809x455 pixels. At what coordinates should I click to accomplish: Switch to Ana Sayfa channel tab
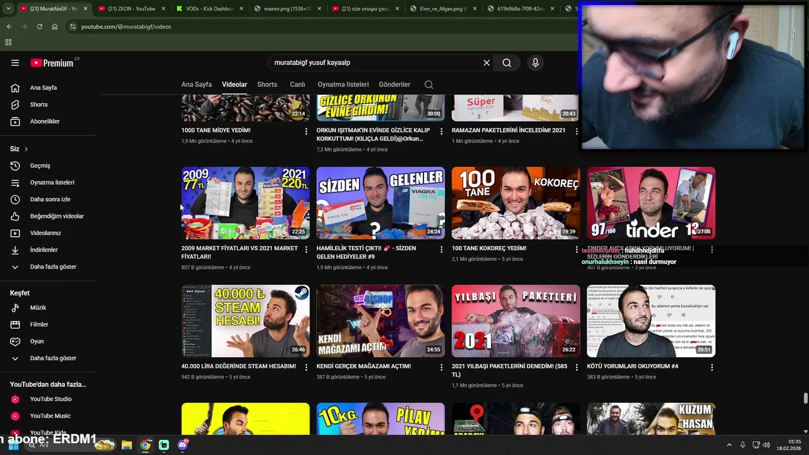pyautogui.click(x=197, y=85)
